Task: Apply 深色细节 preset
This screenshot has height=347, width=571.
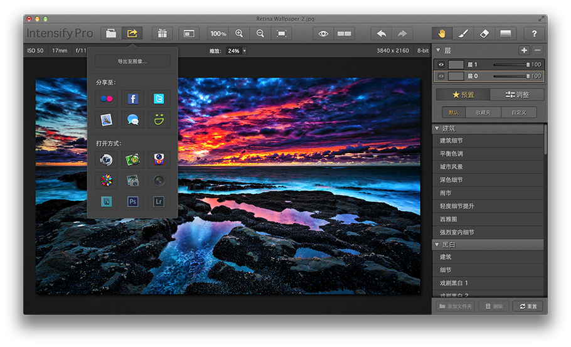Action: coord(488,180)
